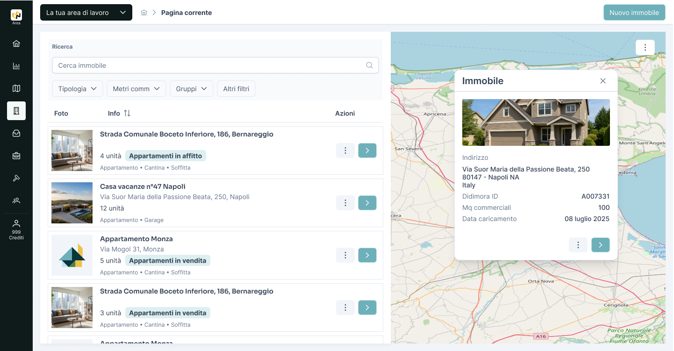The width and height of the screenshot is (674, 351).
Task: Open three-dot menu in Immobile popup
Action: click(x=578, y=245)
